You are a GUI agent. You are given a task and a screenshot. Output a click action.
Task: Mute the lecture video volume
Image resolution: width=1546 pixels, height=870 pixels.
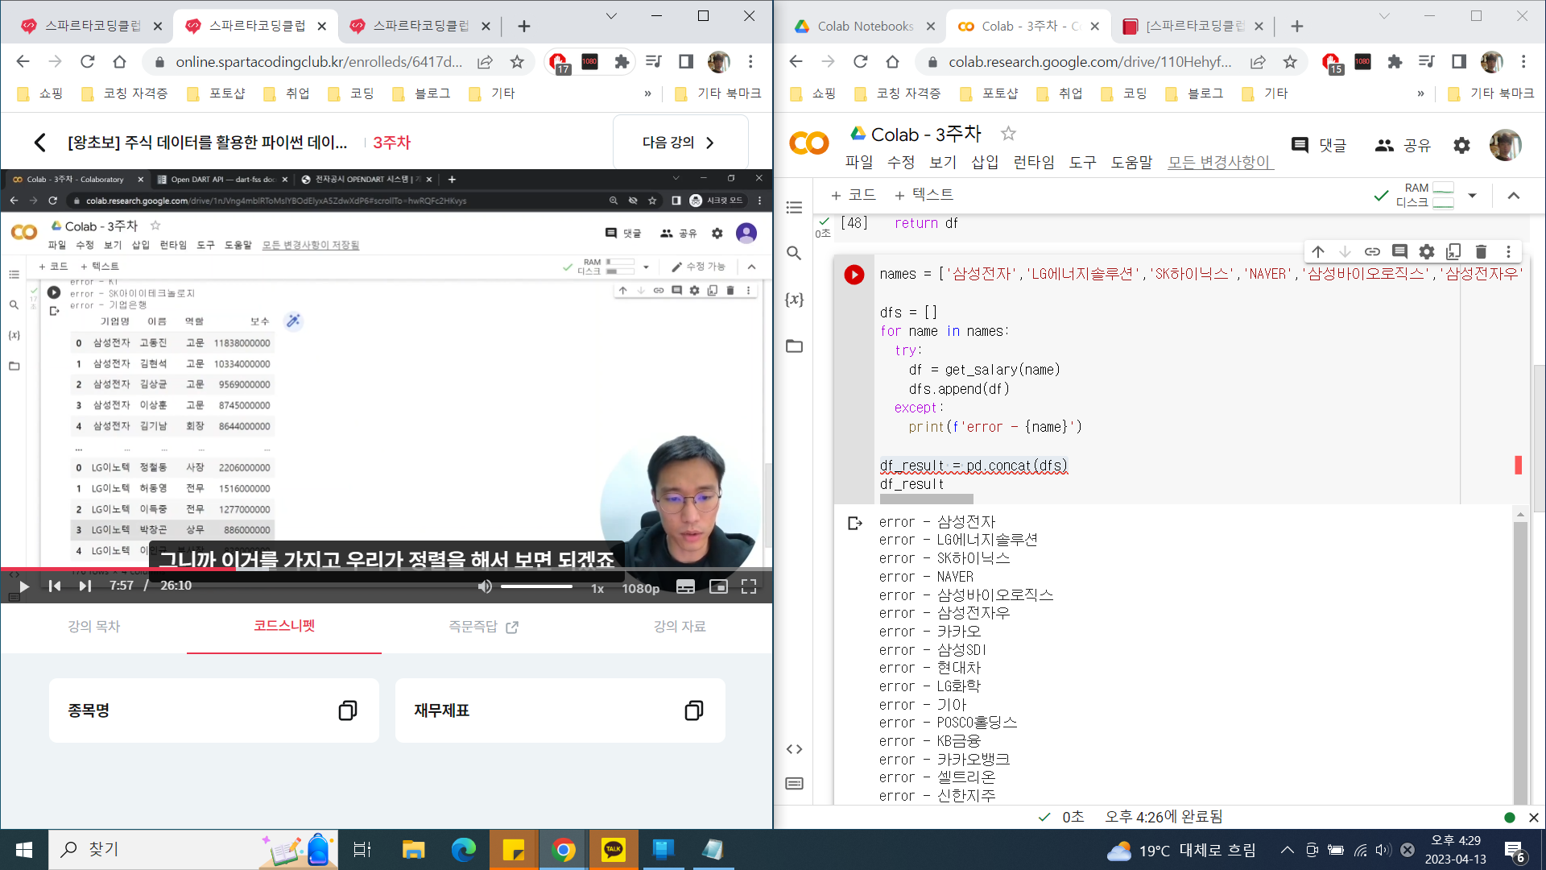(485, 587)
